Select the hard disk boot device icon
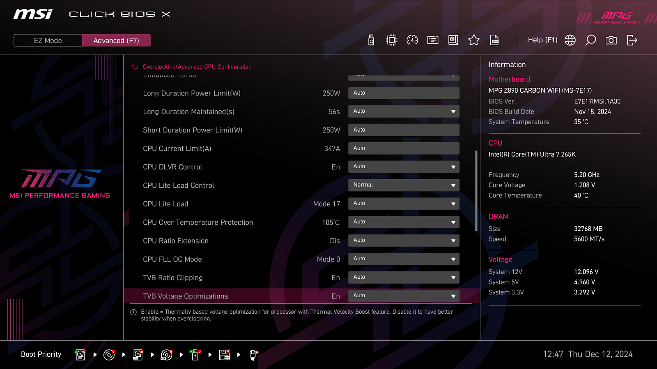 coord(80,355)
